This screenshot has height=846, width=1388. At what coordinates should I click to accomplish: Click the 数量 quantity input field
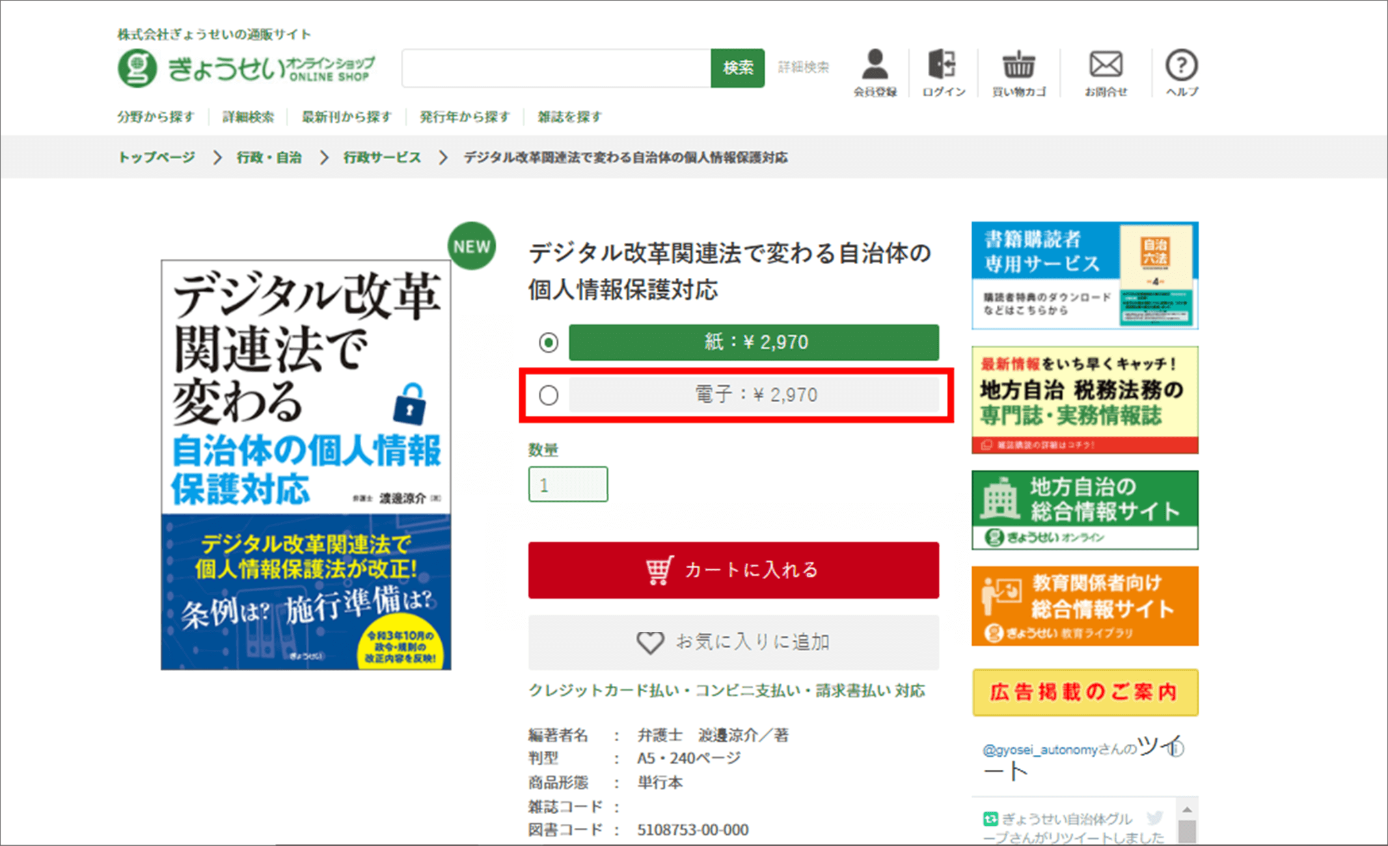point(568,484)
